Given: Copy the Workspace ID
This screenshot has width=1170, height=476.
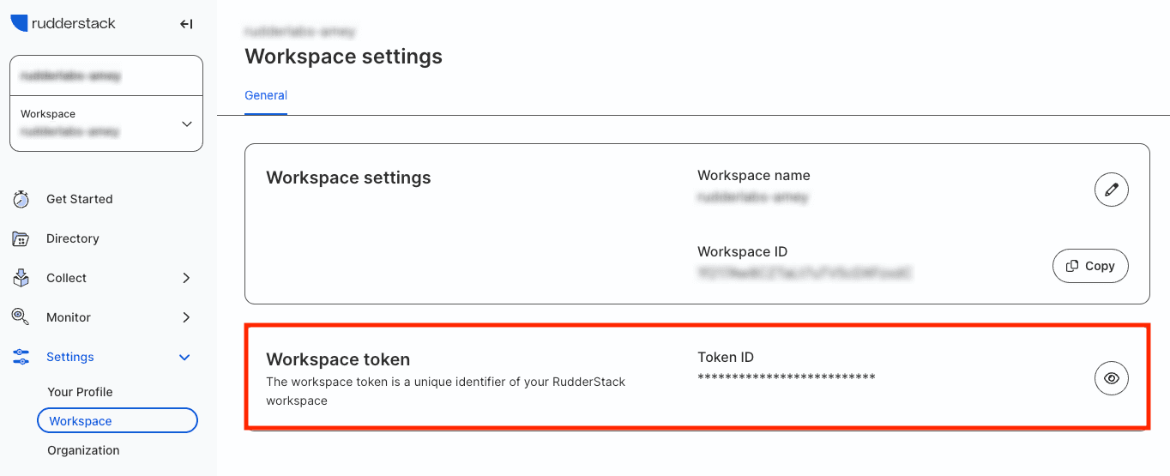Looking at the screenshot, I should (1090, 266).
